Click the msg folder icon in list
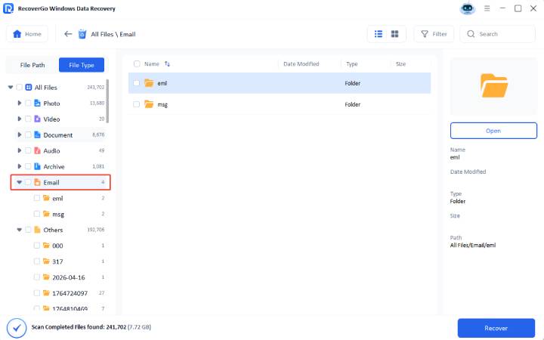 pyautogui.click(x=149, y=104)
